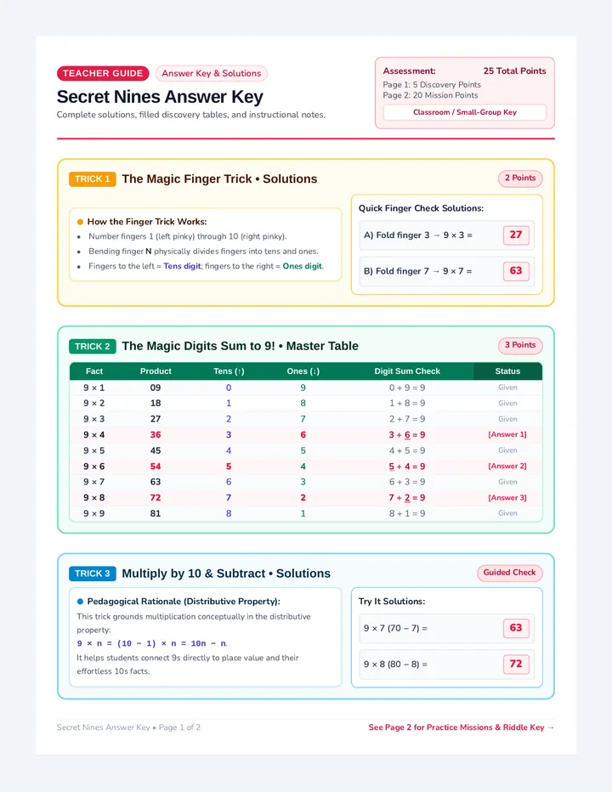Click the 3 Points badge
The height and width of the screenshot is (792, 612).
click(x=520, y=345)
